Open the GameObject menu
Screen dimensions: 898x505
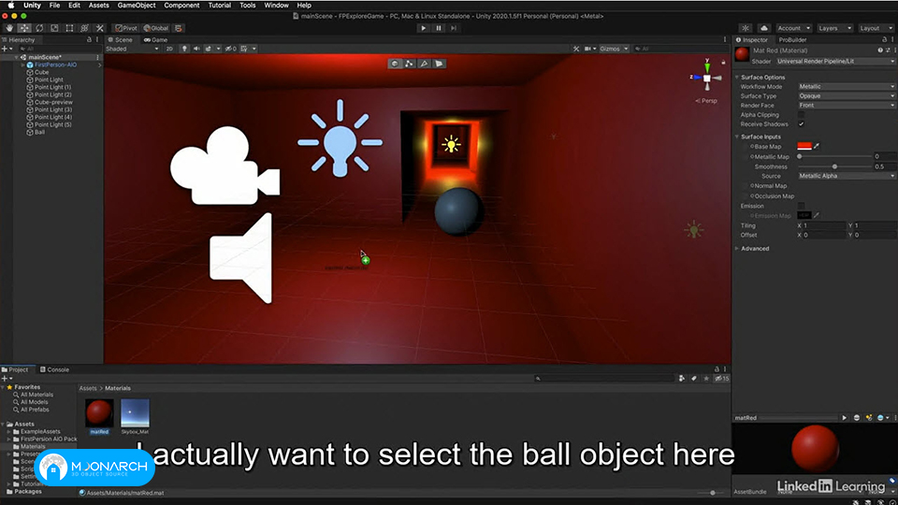pos(137,6)
